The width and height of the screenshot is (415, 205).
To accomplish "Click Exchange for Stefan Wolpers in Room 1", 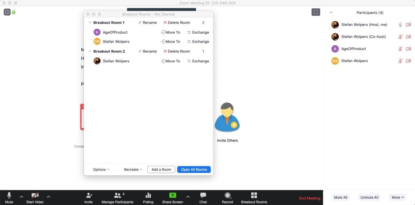I will click(198, 42).
